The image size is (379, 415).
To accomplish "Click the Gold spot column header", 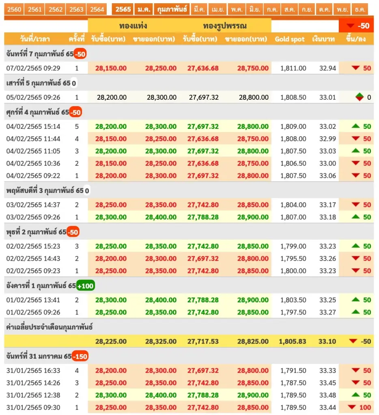I will (x=290, y=39).
